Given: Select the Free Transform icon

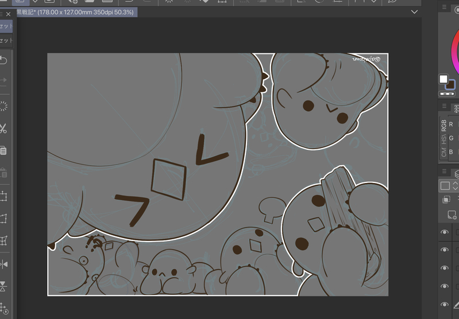Looking at the screenshot, I should coord(3,219).
